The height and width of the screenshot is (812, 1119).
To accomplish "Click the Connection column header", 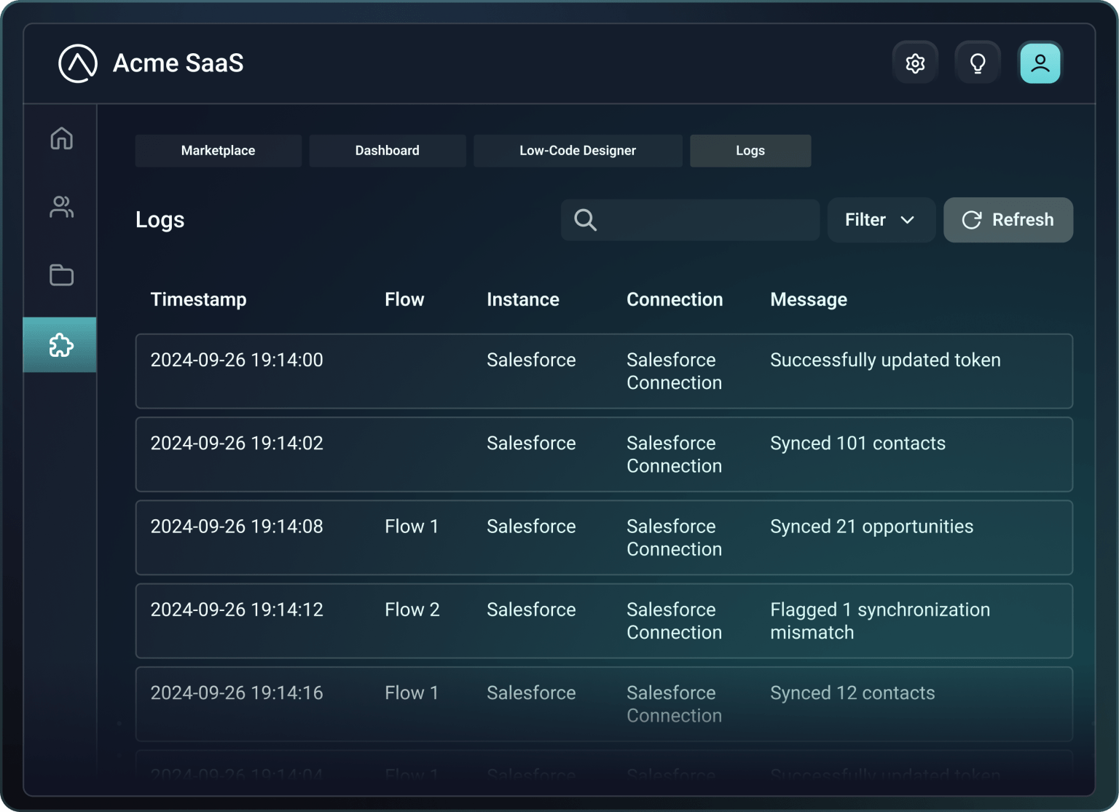I will [675, 299].
